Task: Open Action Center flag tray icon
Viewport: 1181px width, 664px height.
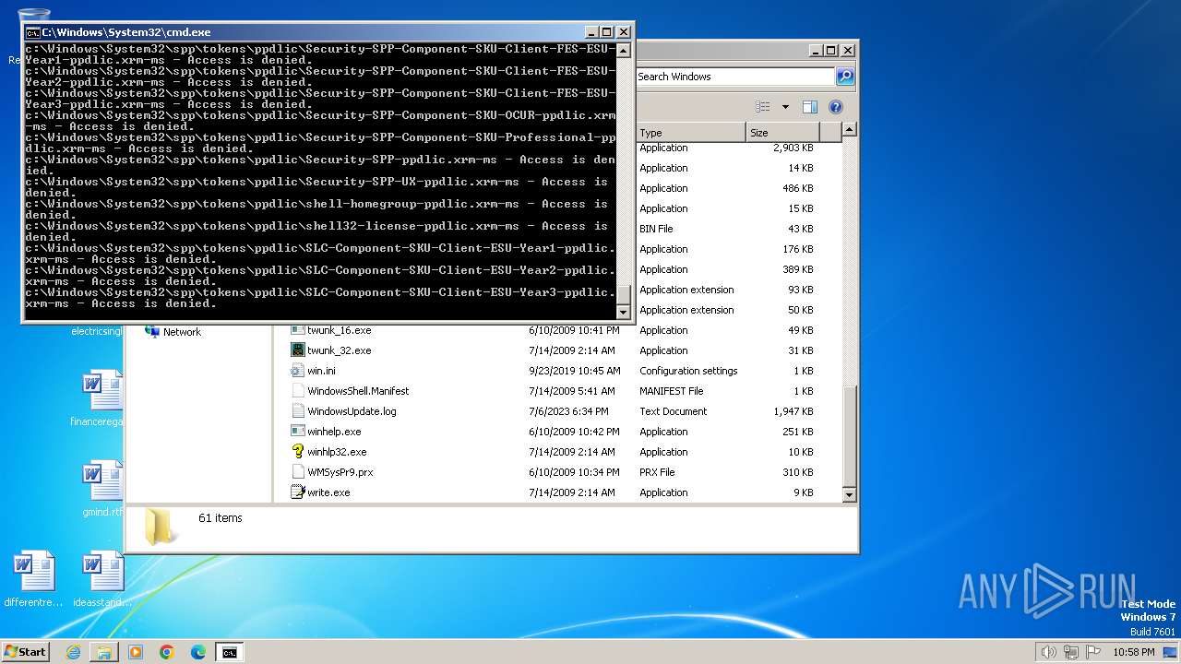Action: click(x=1093, y=652)
